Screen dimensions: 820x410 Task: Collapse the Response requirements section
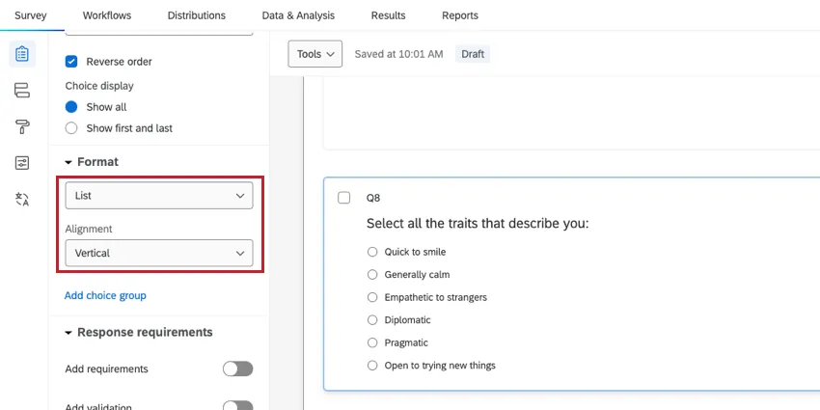click(69, 333)
